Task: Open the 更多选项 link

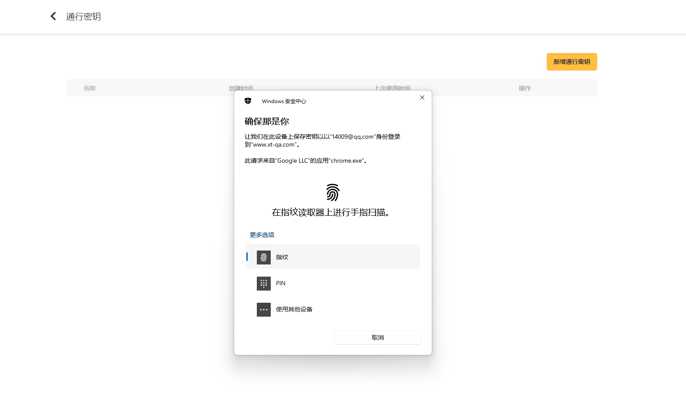Action: point(262,235)
